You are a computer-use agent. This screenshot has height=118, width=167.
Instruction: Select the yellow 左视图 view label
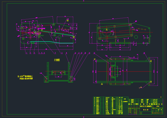[57, 60]
